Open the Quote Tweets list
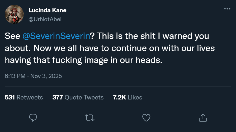Viewport: 236px width, 132px height. tap(84, 97)
